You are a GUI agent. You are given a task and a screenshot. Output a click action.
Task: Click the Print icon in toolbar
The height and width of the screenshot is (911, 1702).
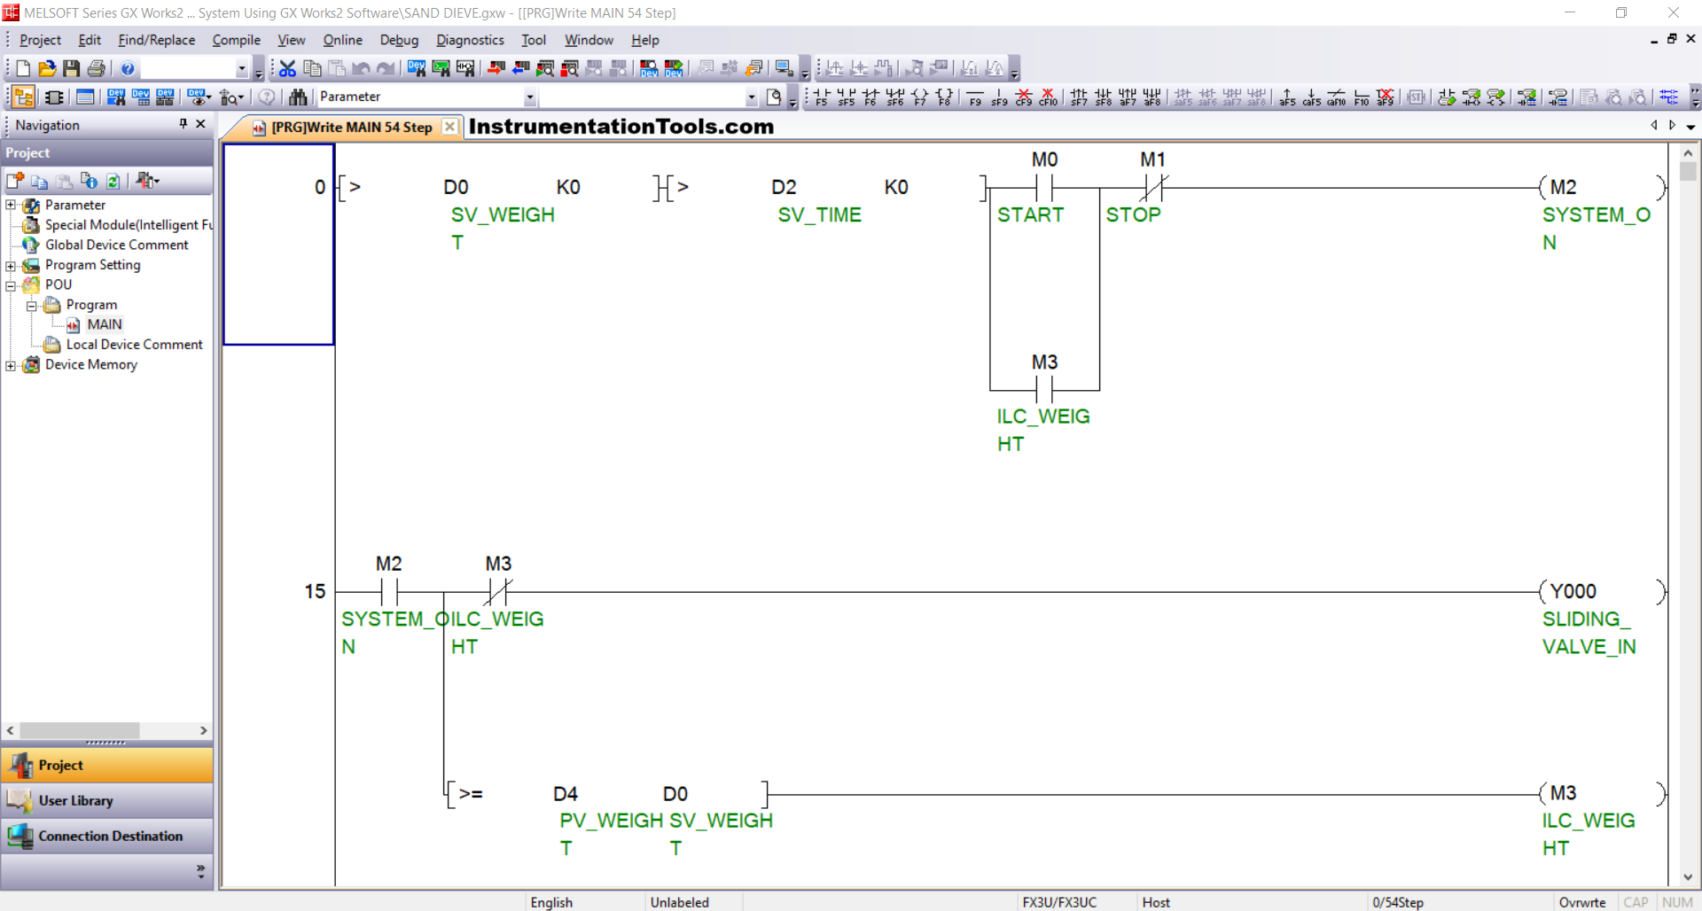click(x=97, y=68)
